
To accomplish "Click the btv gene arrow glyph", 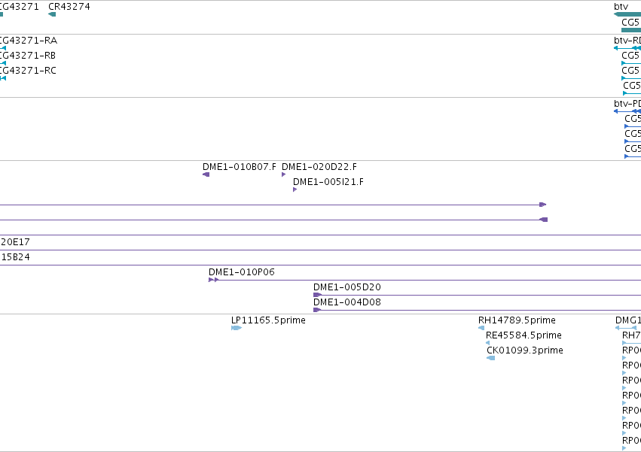I will coord(627,14).
